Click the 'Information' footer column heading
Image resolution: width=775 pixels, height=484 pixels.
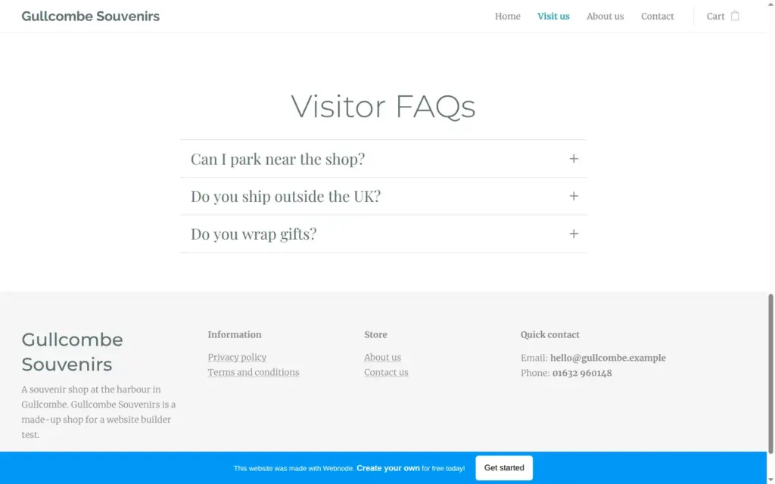coord(235,334)
